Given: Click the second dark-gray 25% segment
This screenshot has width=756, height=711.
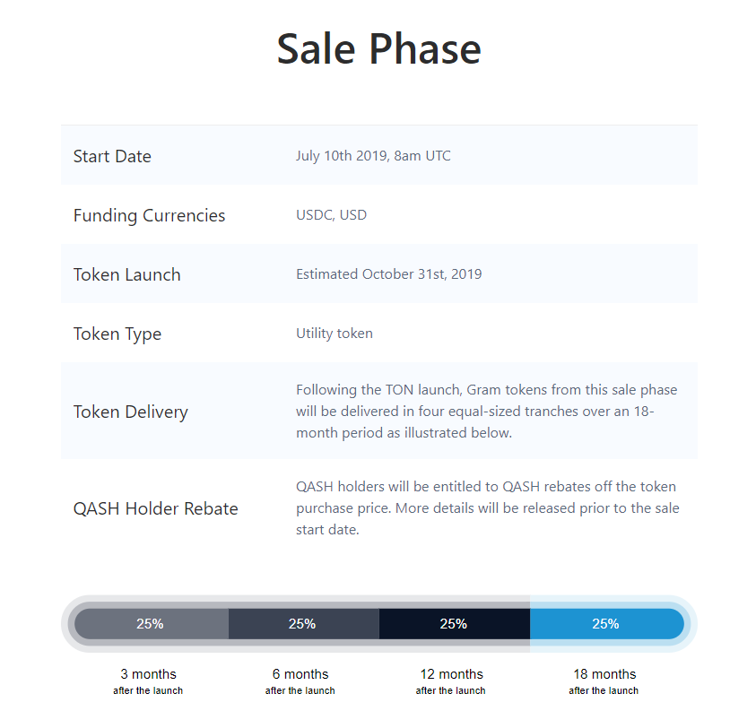Looking at the screenshot, I should pyautogui.click(x=304, y=624).
